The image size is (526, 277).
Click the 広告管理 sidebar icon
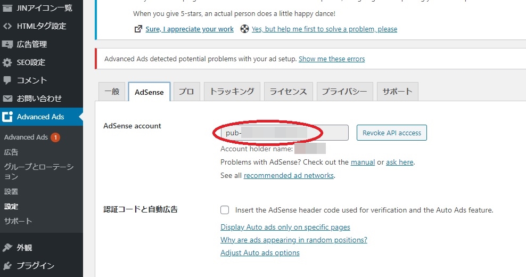click(7, 44)
